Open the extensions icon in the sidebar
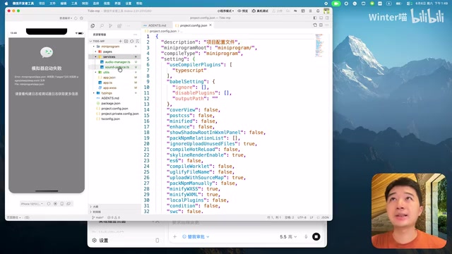Viewport: 452px width, 254px height. click(x=119, y=26)
